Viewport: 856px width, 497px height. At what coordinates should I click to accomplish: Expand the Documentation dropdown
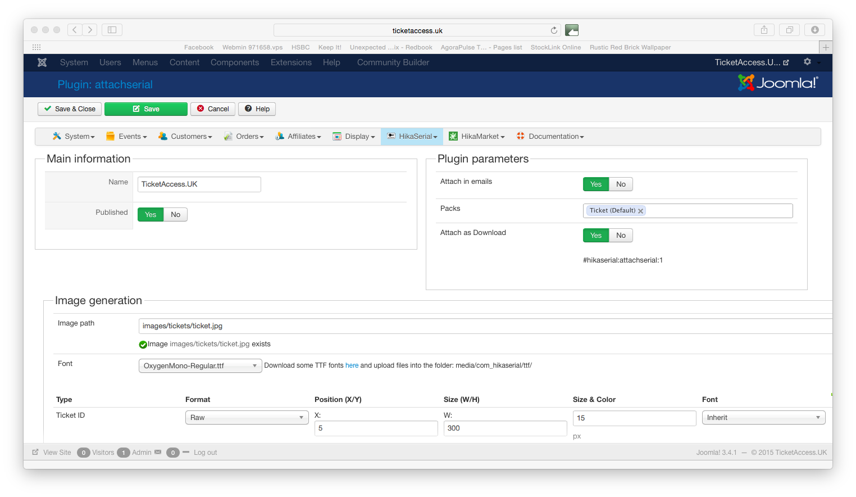pos(550,137)
